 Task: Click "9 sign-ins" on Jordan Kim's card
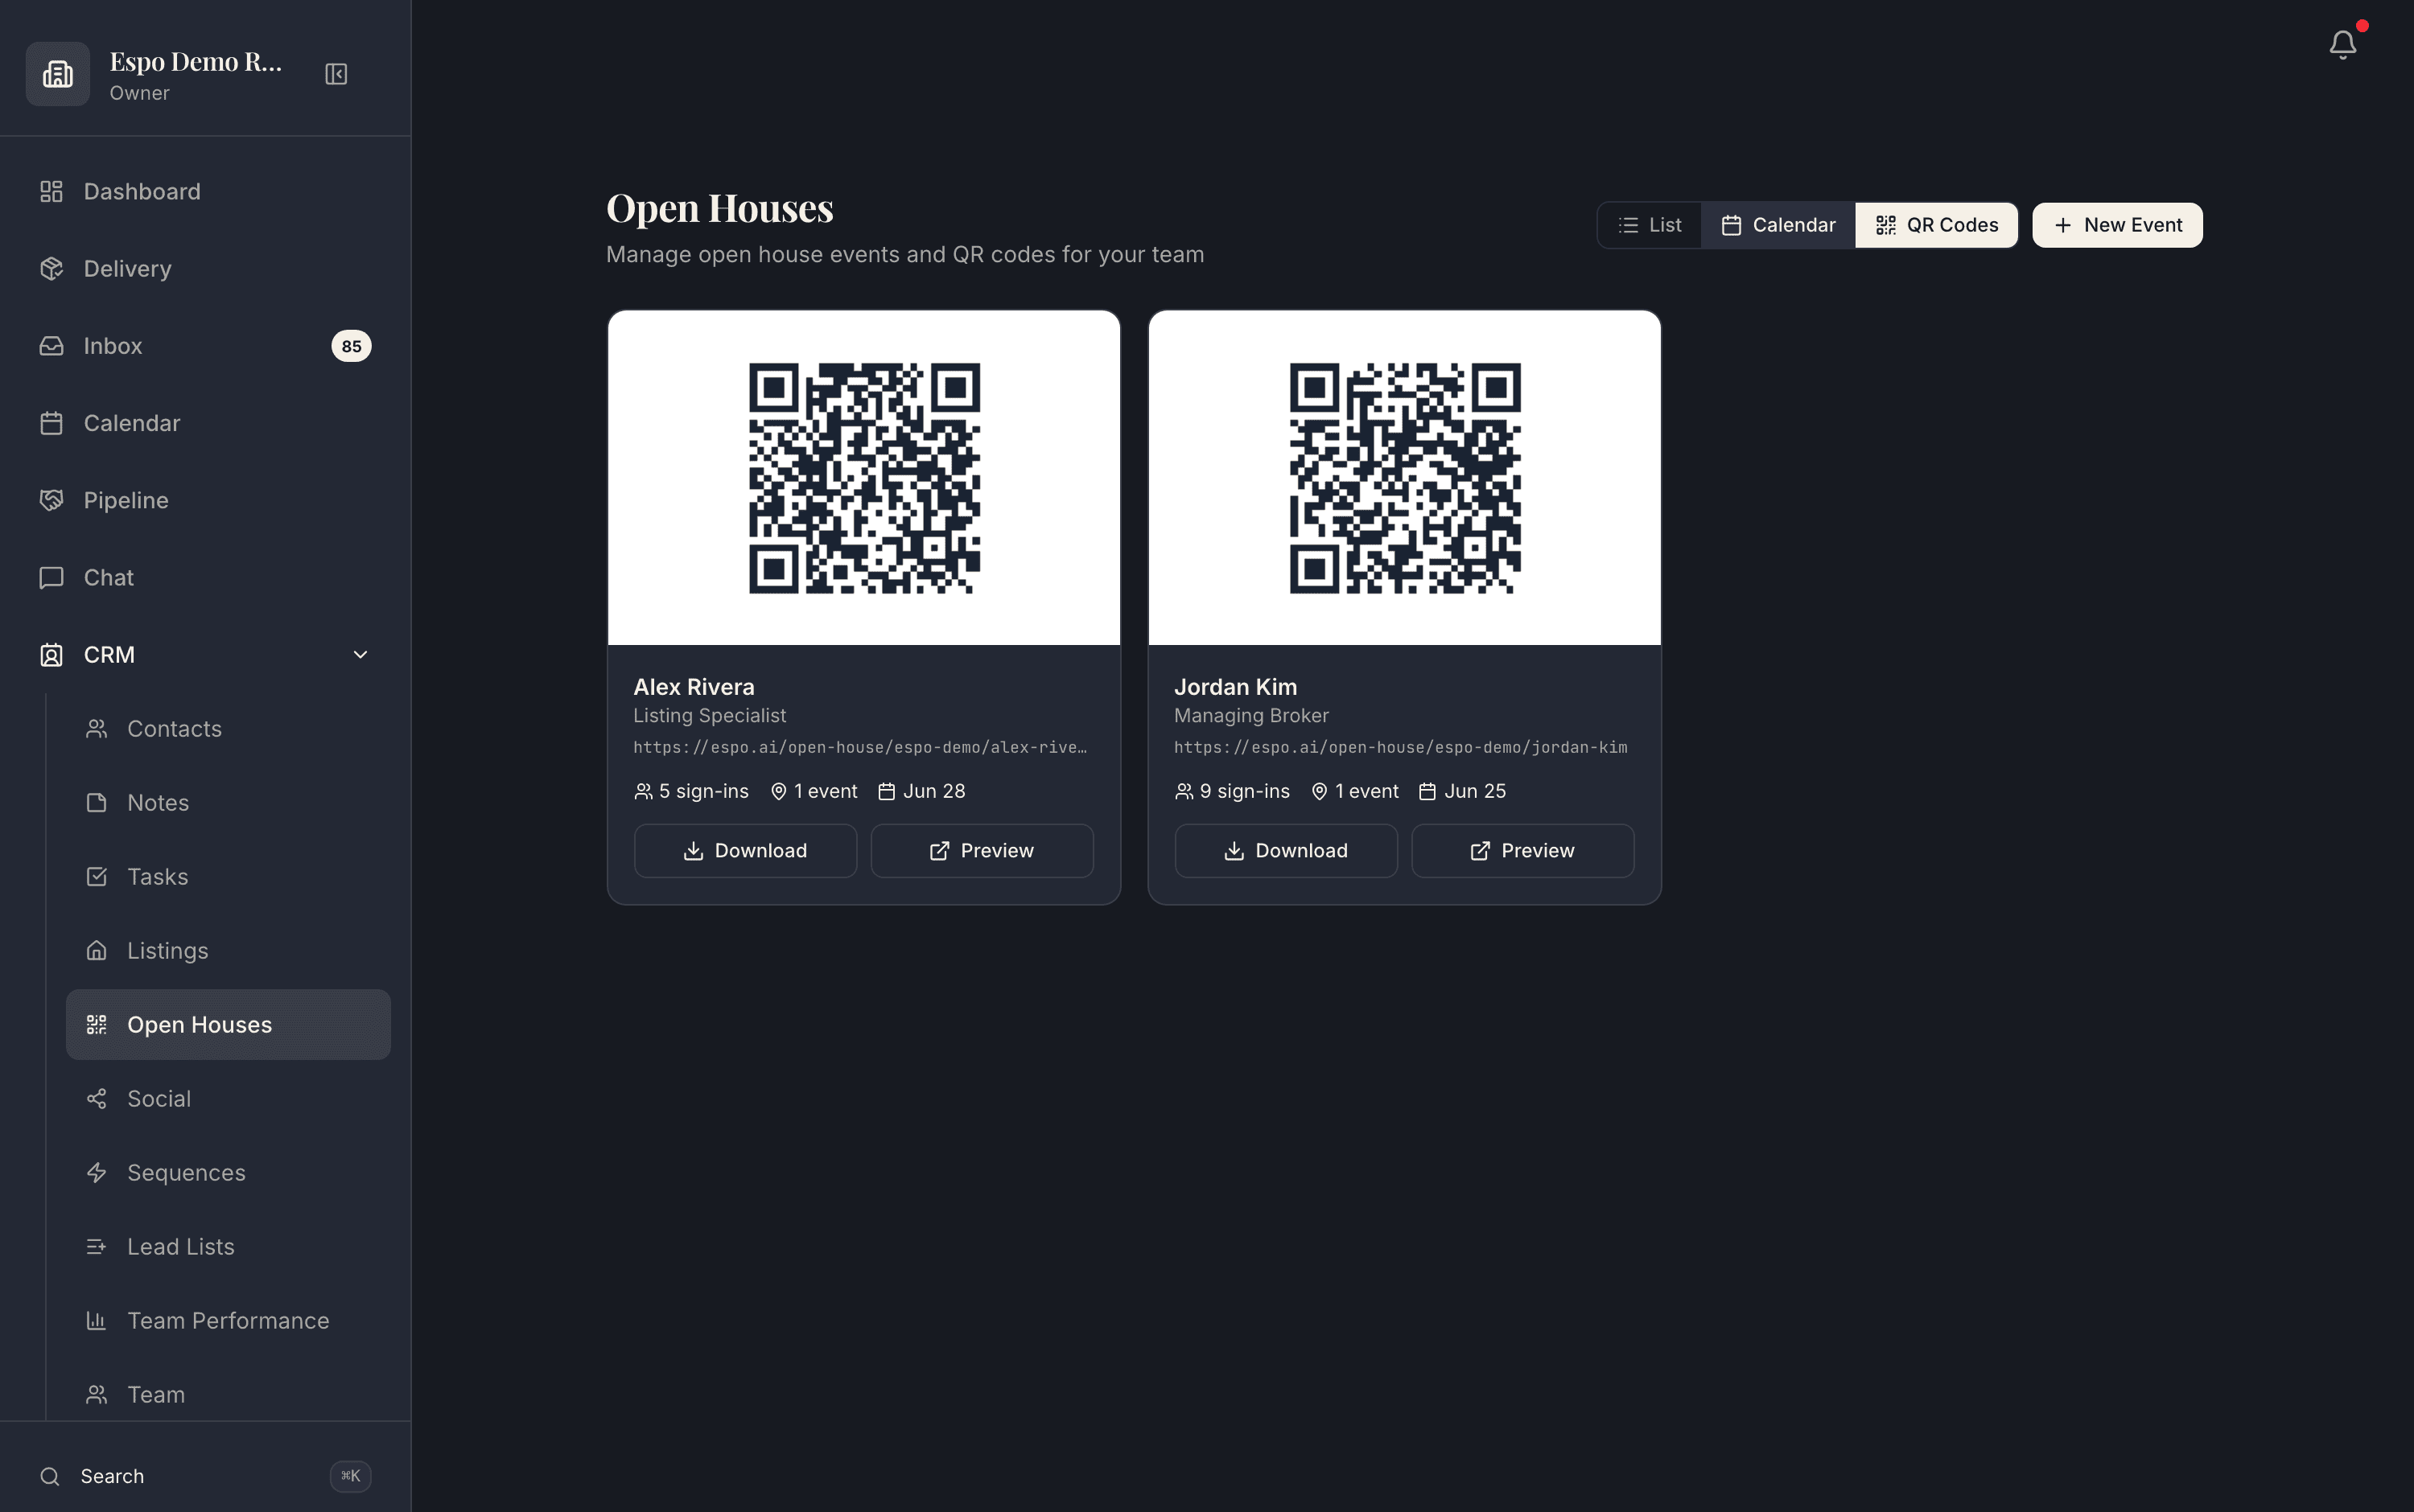[1233, 791]
